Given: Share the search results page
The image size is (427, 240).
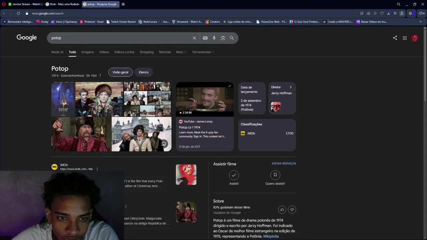Looking at the screenshot, I should point(395,38).
